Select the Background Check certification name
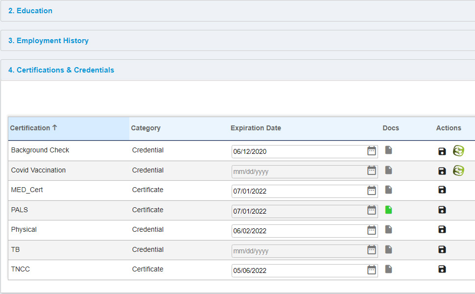Viewport: 475px width, 294px height. tap(40, 150)
